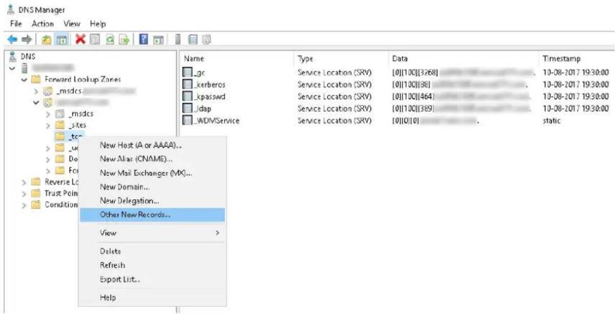Click the gray Forward arrow

(x=26, y=40)
